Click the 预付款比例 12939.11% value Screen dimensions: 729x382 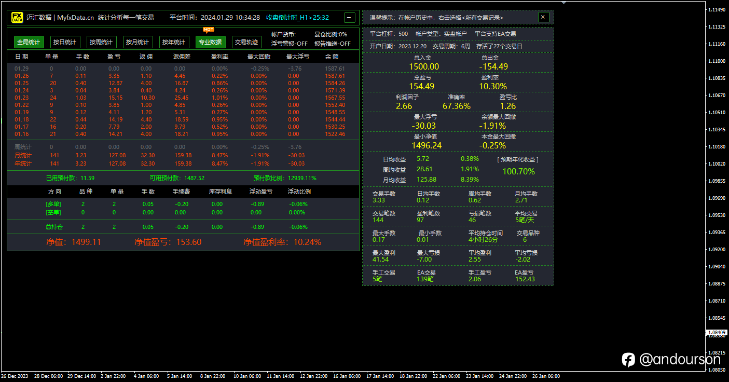[x=302, y=178]
